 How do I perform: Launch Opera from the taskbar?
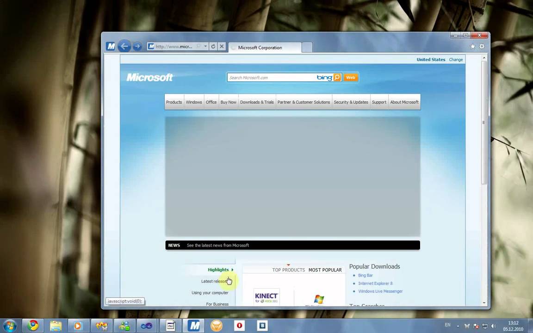point(239,326)
